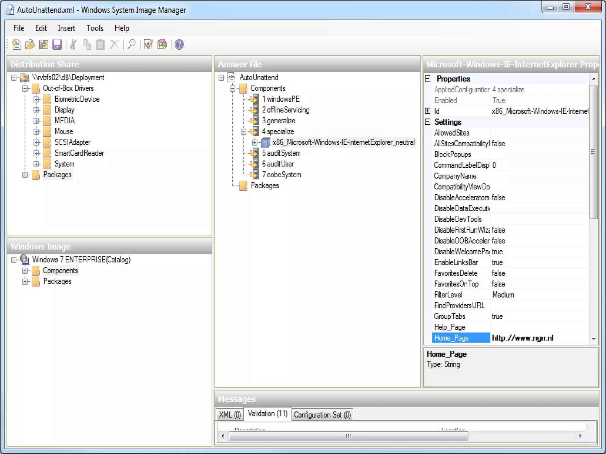606x454 pixels.
Task: Select the SCSIAdapter drivers folder
Action: [x=72, y=142]
